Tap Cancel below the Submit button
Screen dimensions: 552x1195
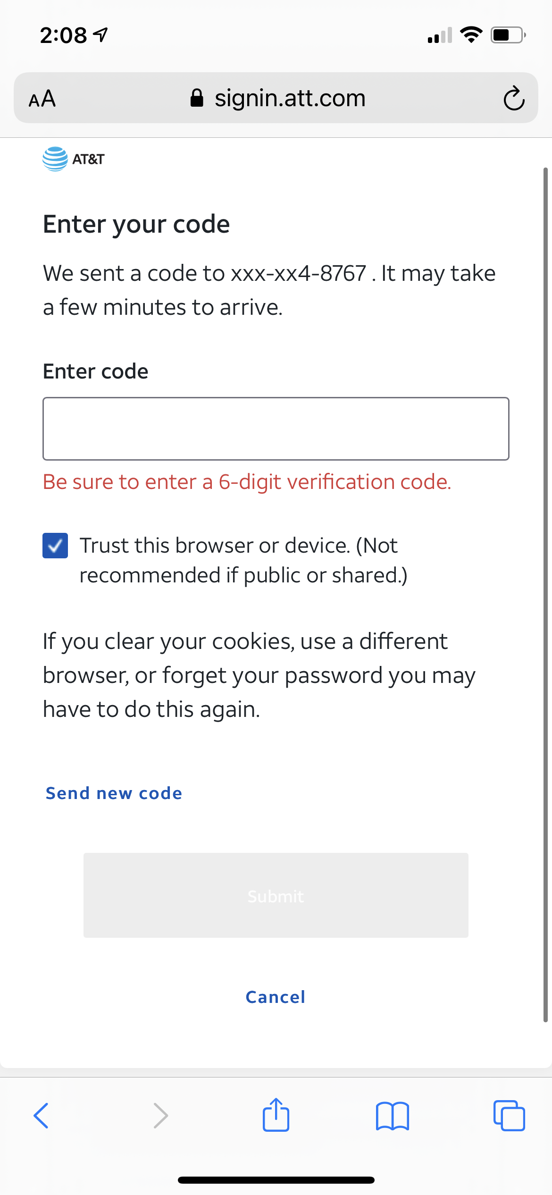point(275,997)
